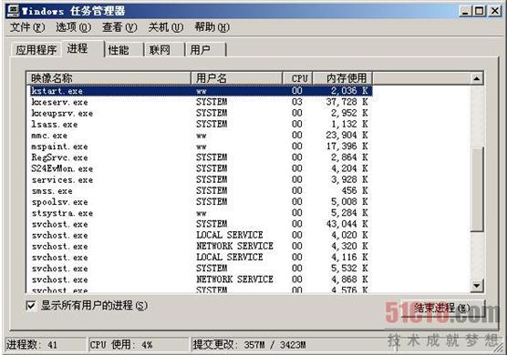Sort by 用户名 column header
The image size is (507, 355).
pyautogui.click(x=237, y=78)
